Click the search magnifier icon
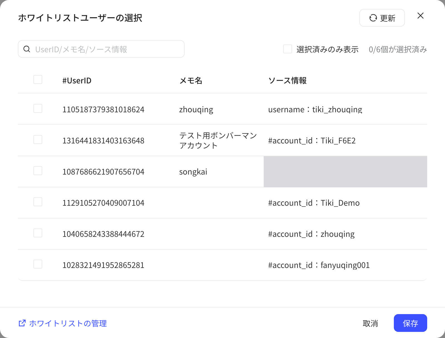 (x=27, y=49)
